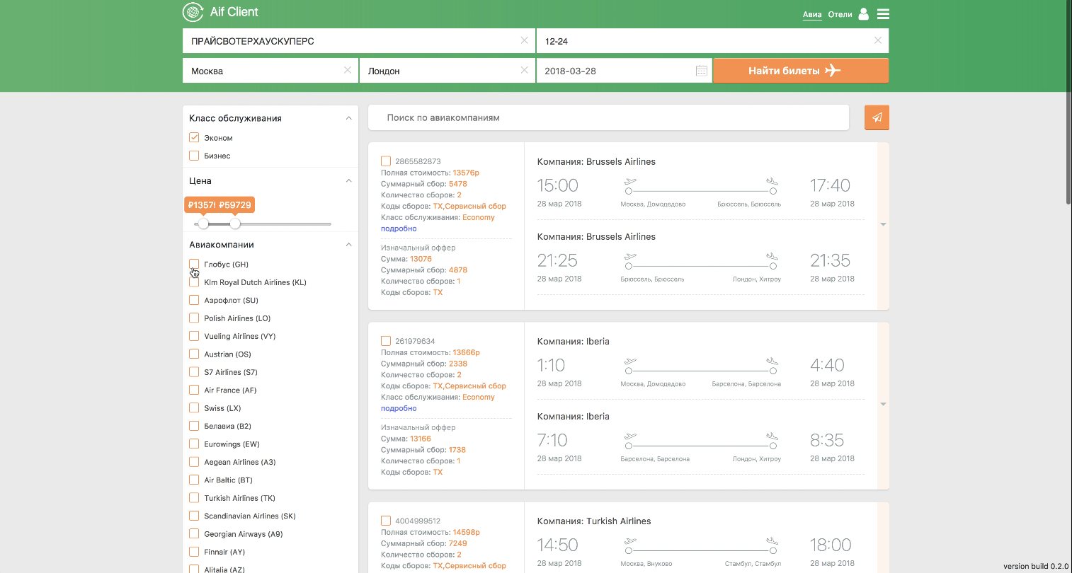
Task: Switch to the Отели tab
Action: [x=840, y=14]
